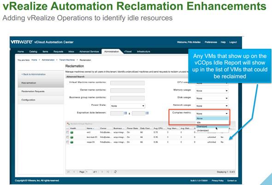Open Configuration in the sidebar
The height and width of the screenshot is (185, 272).
click(x=41, y=100)
